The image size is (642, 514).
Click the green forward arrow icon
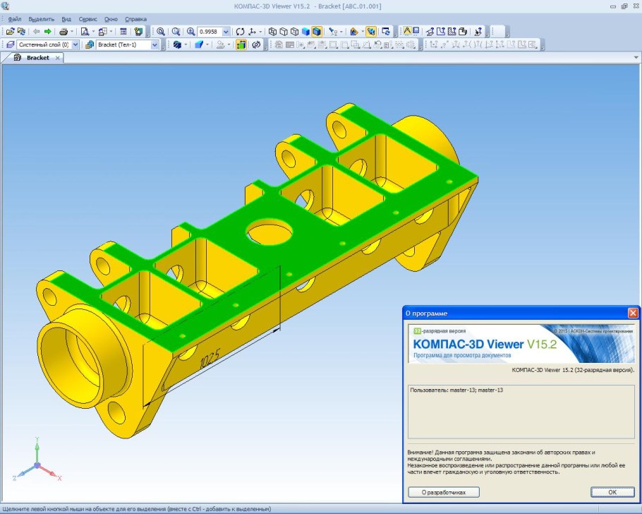tap(47, 32)
